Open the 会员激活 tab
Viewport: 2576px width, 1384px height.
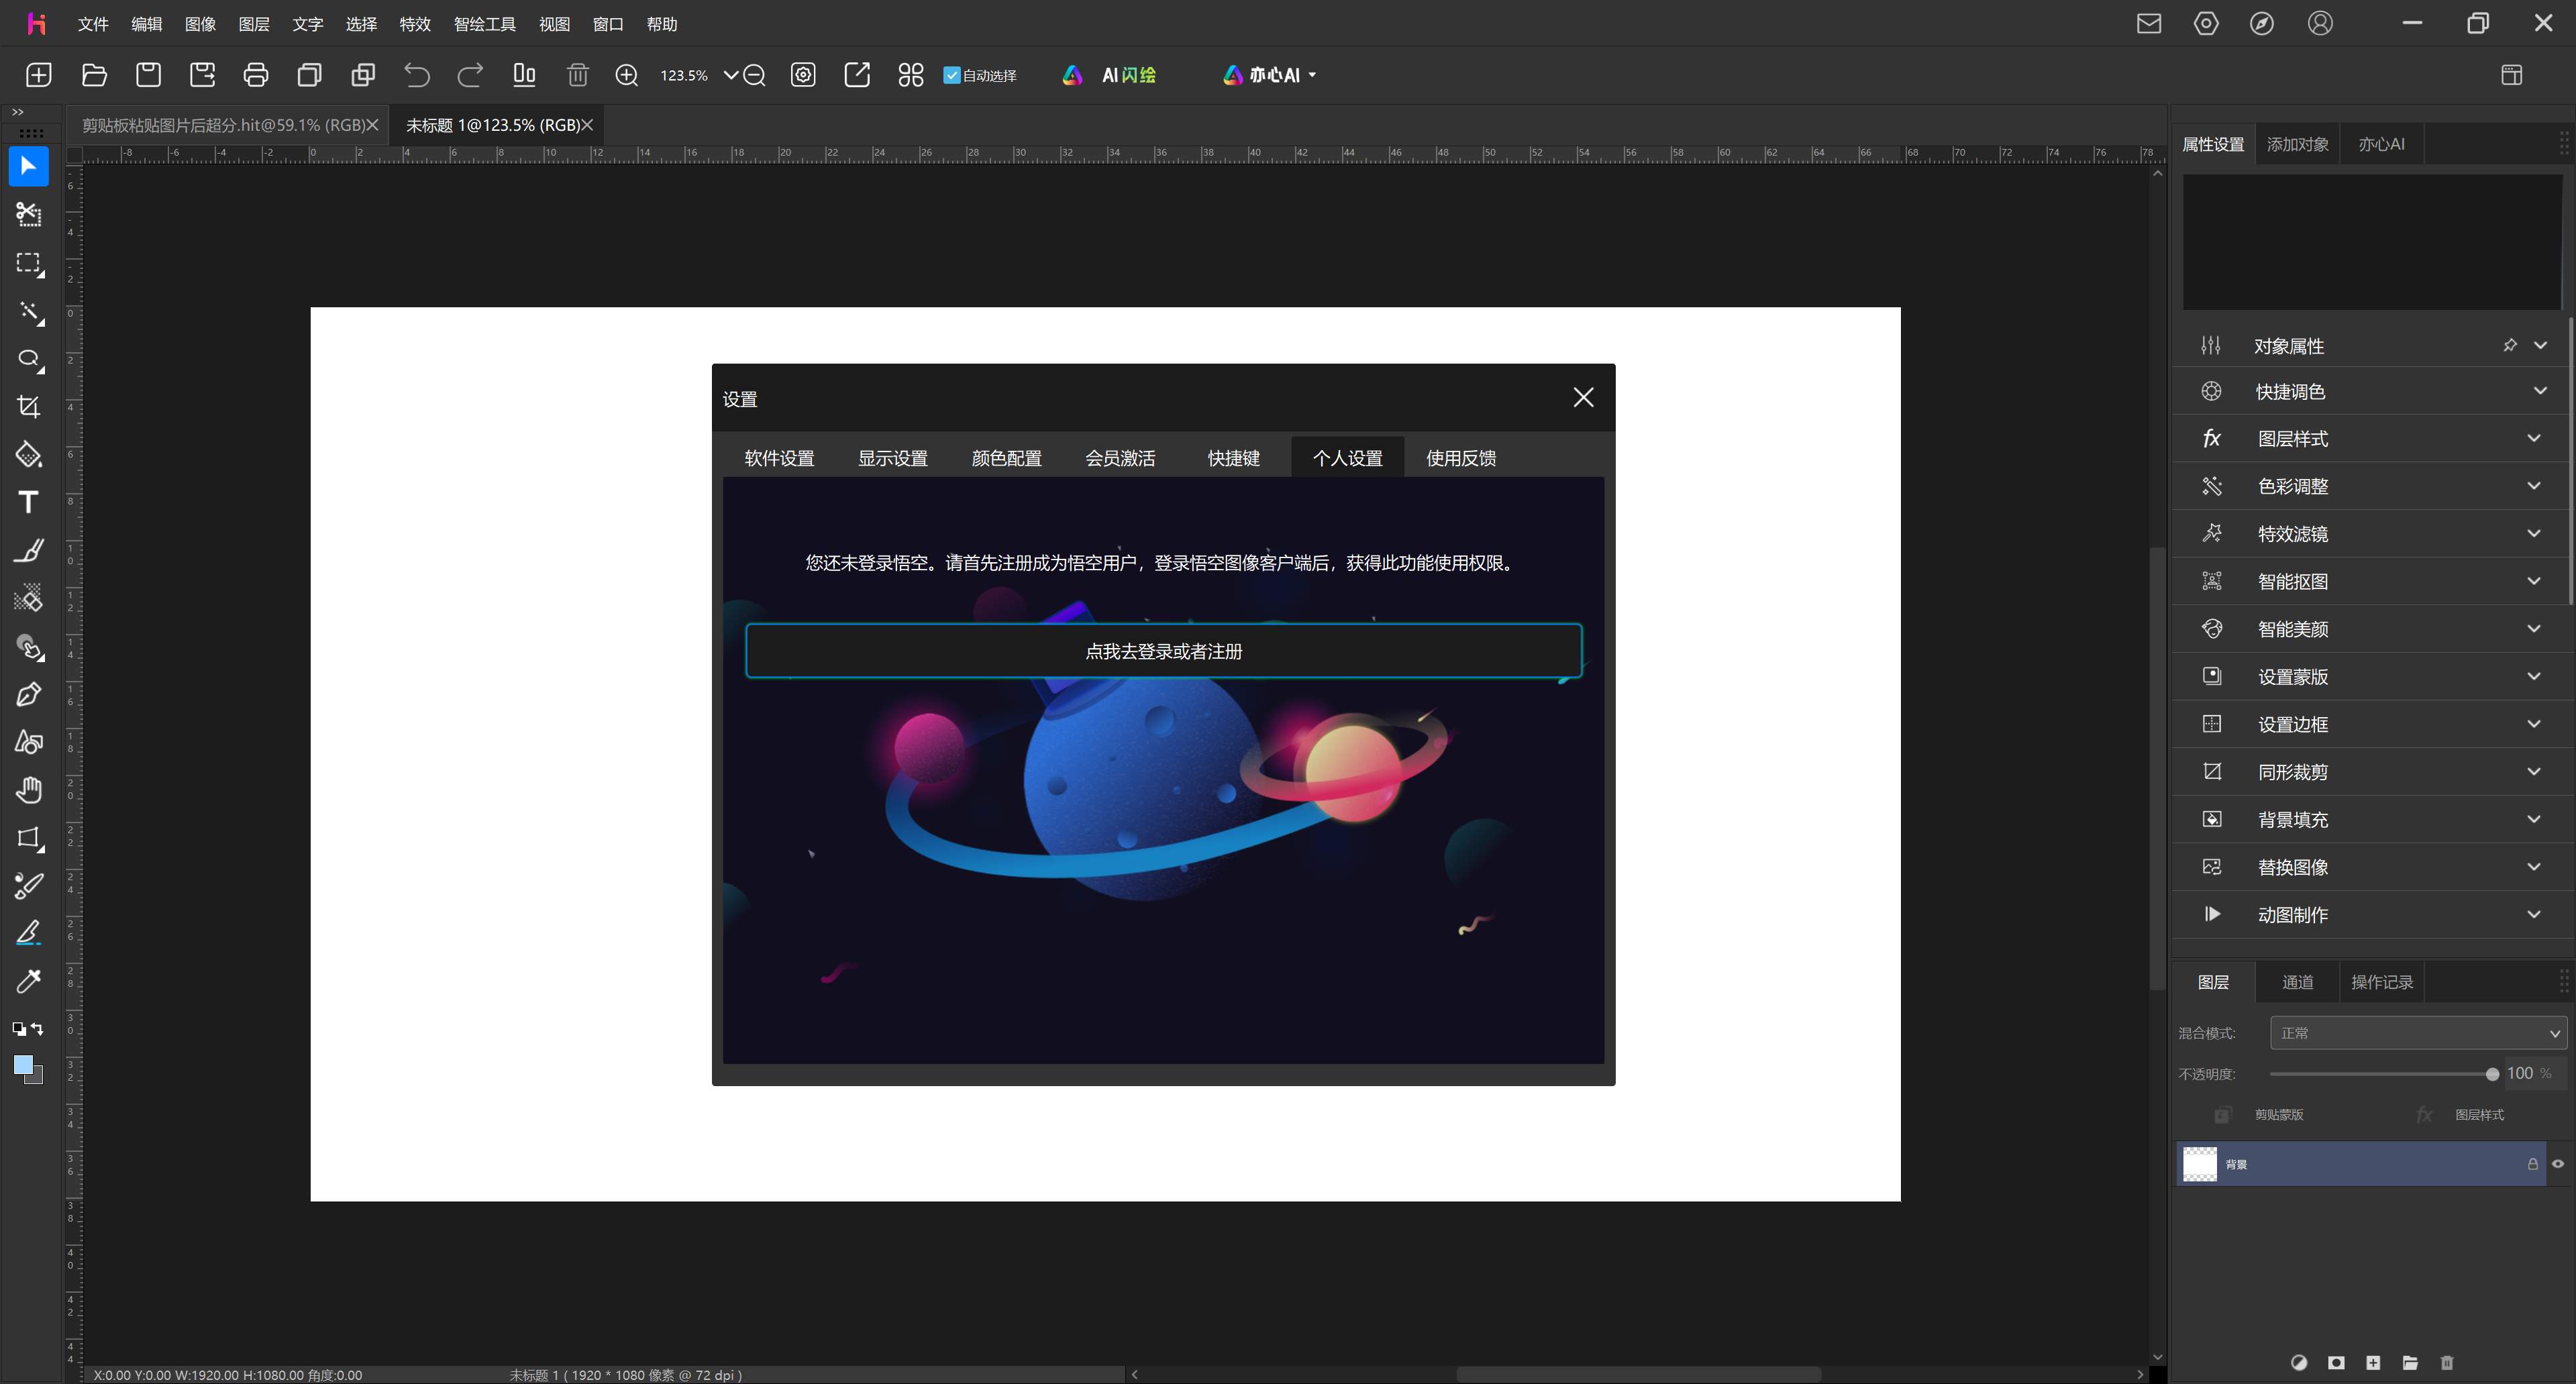point(1120,458)
